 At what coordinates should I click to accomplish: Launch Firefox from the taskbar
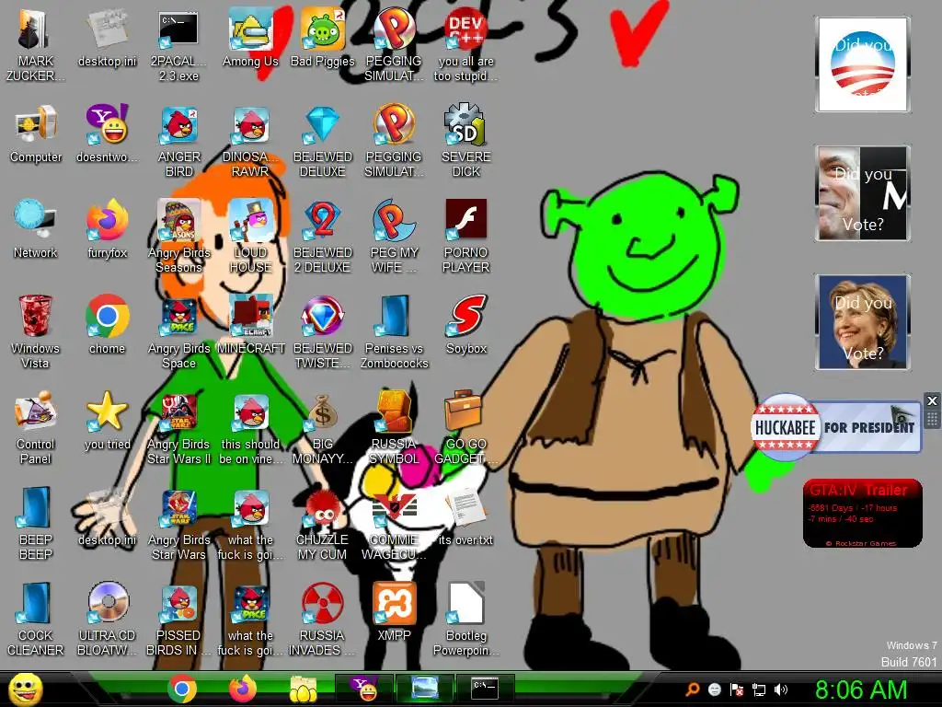coord(242,689)
